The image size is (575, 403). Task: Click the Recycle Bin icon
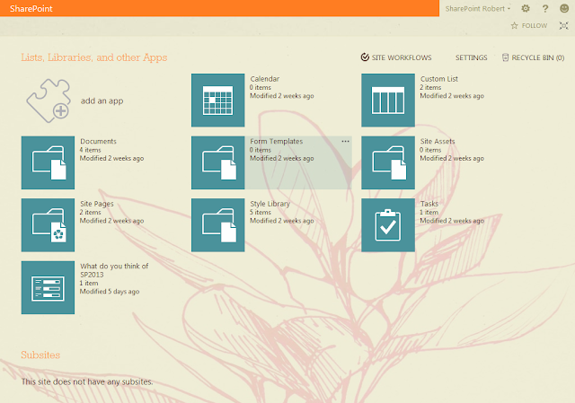pos(505,57)
